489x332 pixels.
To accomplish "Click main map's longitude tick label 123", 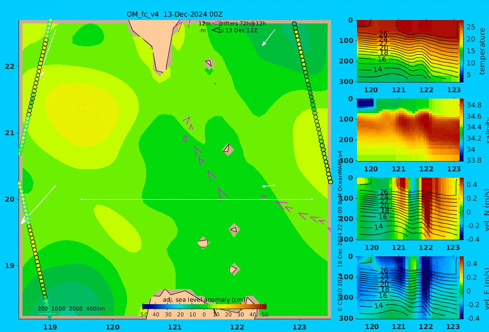I will tap(299, 327).
